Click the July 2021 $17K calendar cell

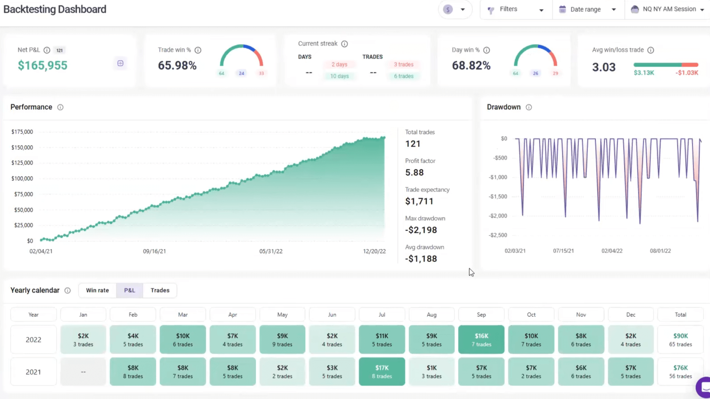pos(382,372)
